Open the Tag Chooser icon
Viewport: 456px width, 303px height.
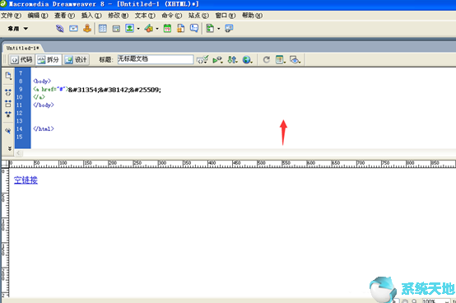pos(229,29)
